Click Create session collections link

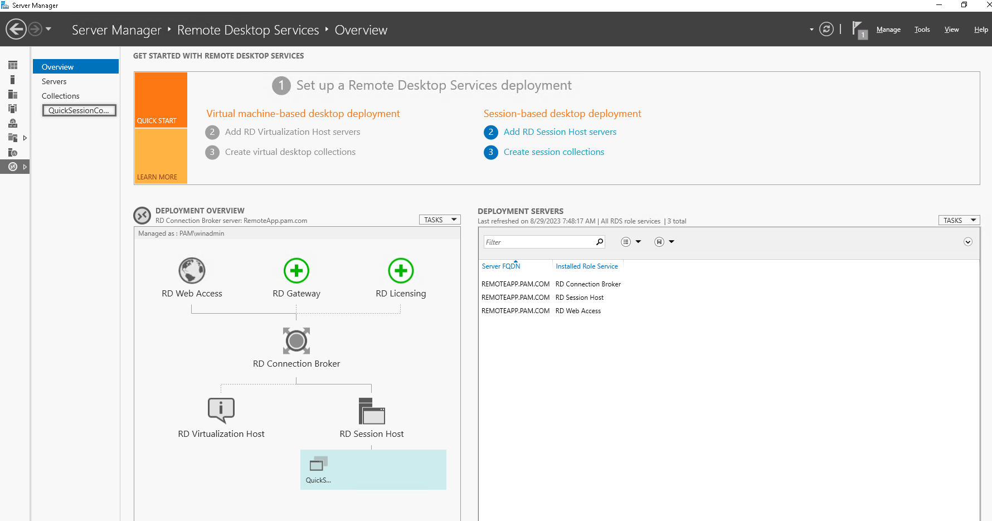click(x=553, y=152)
